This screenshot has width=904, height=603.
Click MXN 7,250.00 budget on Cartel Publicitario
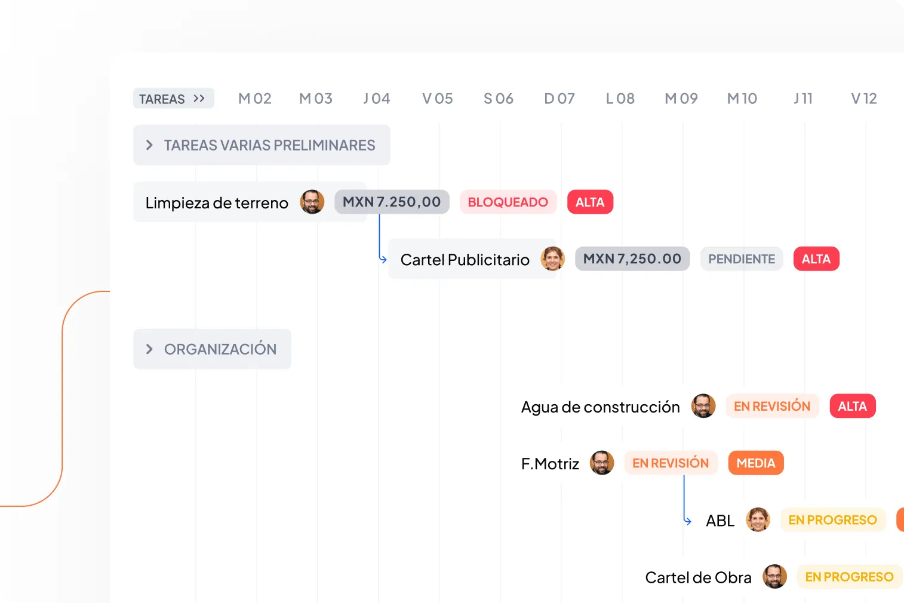(x=632, y=259)
